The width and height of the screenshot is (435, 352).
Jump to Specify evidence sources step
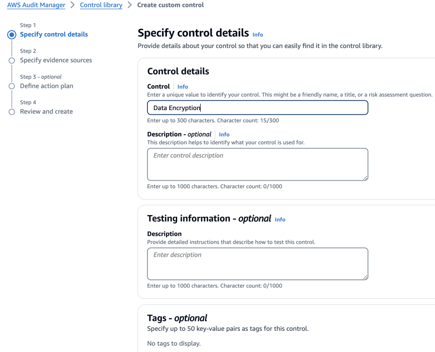point(56,60)
